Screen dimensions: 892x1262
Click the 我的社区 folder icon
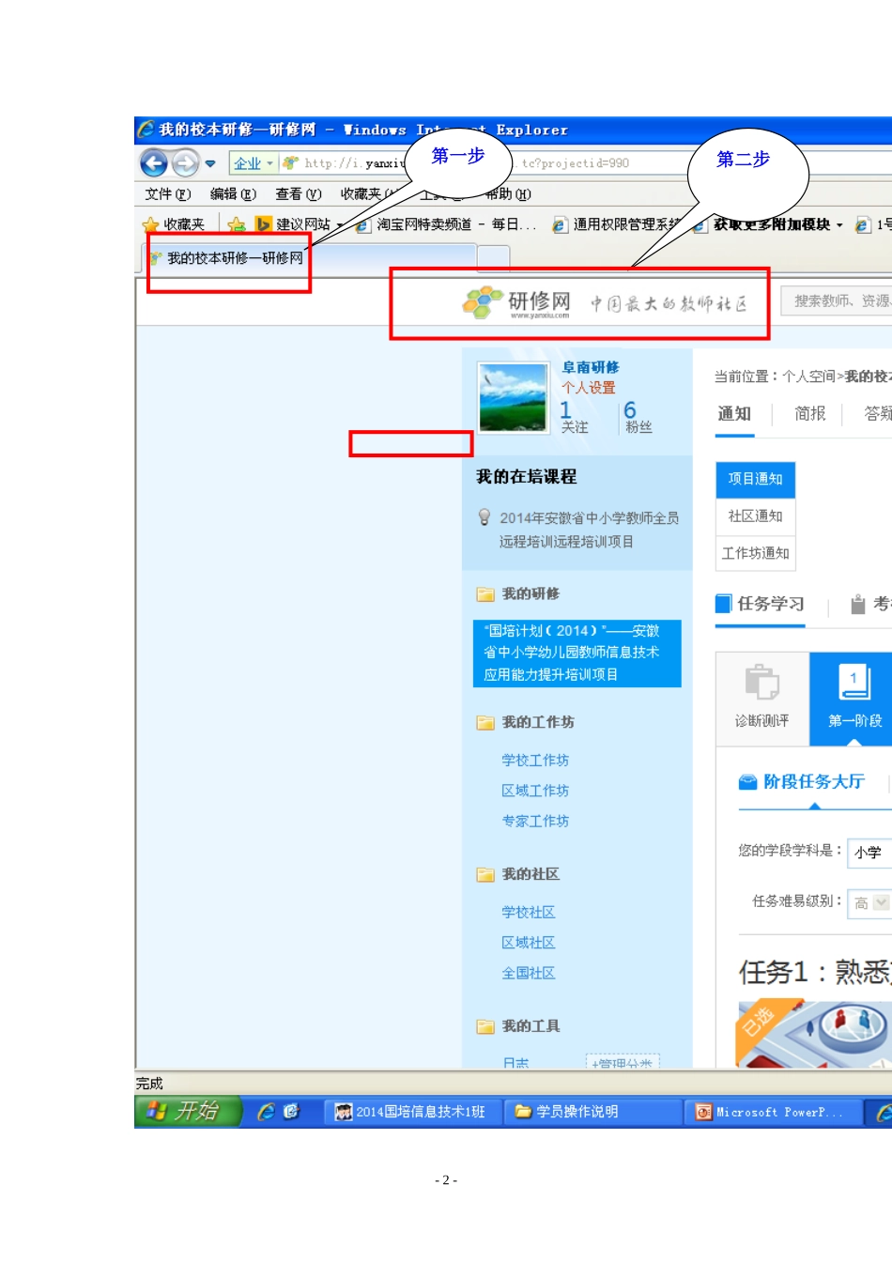coord(485,875)
